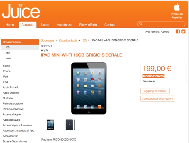
Task: Follow the Home page breadcrumb link
Action: coord(47,40)
